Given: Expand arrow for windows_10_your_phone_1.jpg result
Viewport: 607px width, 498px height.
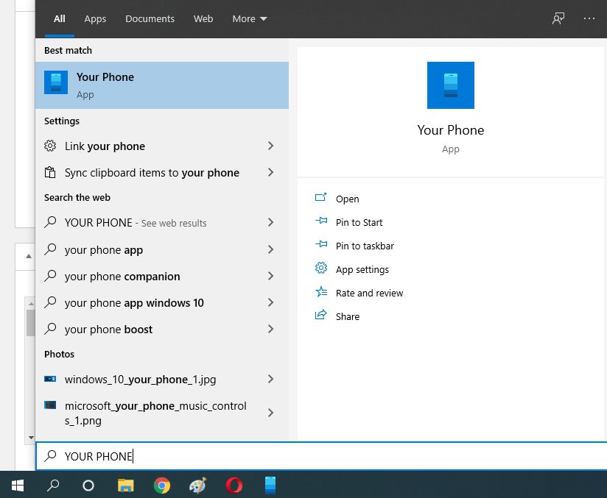Looking at the screenshot, I should 270,380.
